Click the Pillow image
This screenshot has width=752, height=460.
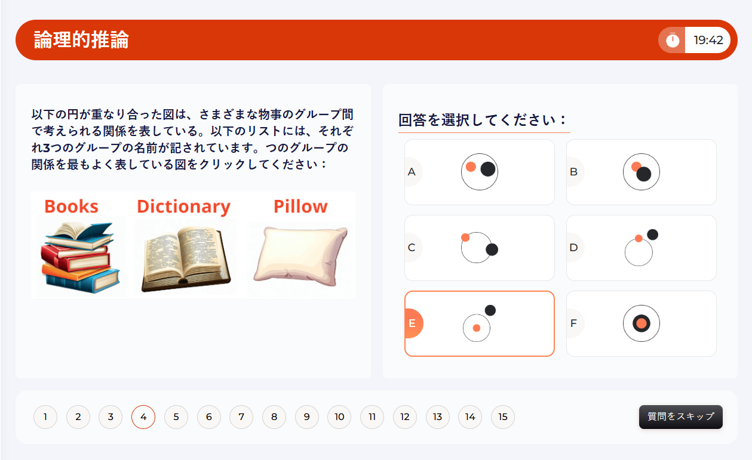coord(300,255)
